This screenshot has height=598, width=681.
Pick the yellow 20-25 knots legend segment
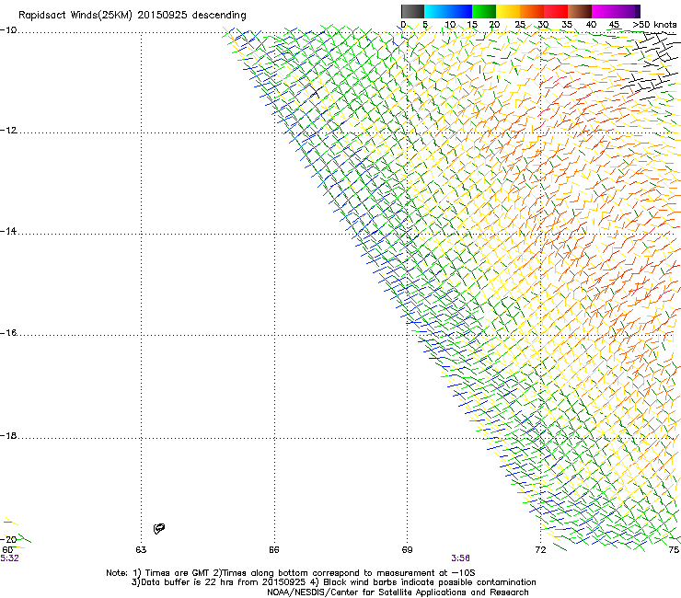tap(508, 11)
